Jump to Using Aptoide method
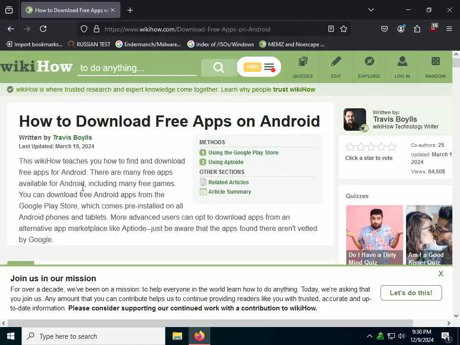Image resolution: width=460 pixels, height=345 pixels. click(226, 162)
